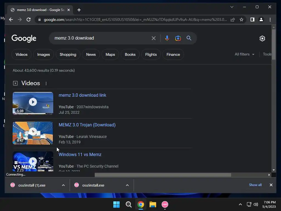This screenshot has height=211, width=281.
Task: Filter results by Shopping
Action: (68, 54)
